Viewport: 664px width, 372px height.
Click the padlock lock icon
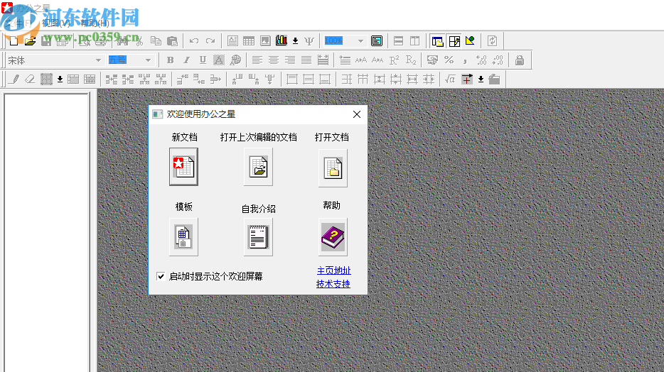[520, 60]
